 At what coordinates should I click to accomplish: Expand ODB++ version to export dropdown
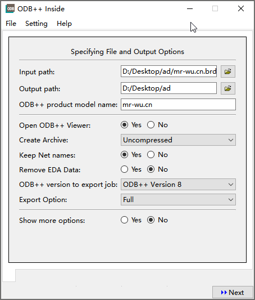(178, 185)
